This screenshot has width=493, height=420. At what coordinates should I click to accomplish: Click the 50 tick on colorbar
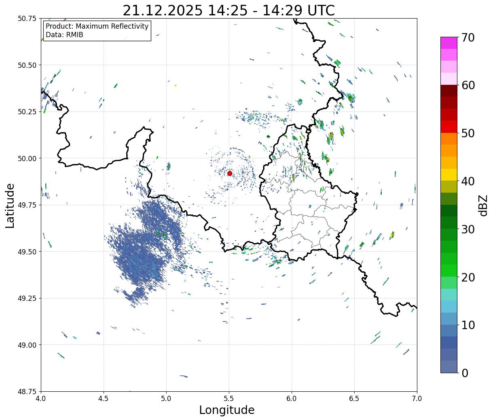coord(468,133)
